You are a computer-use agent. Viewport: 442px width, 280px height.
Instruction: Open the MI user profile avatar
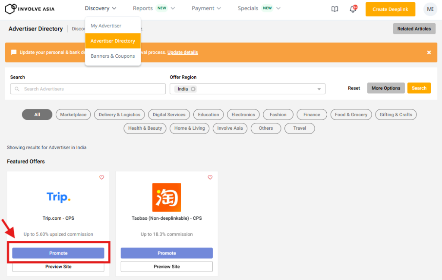430,9
